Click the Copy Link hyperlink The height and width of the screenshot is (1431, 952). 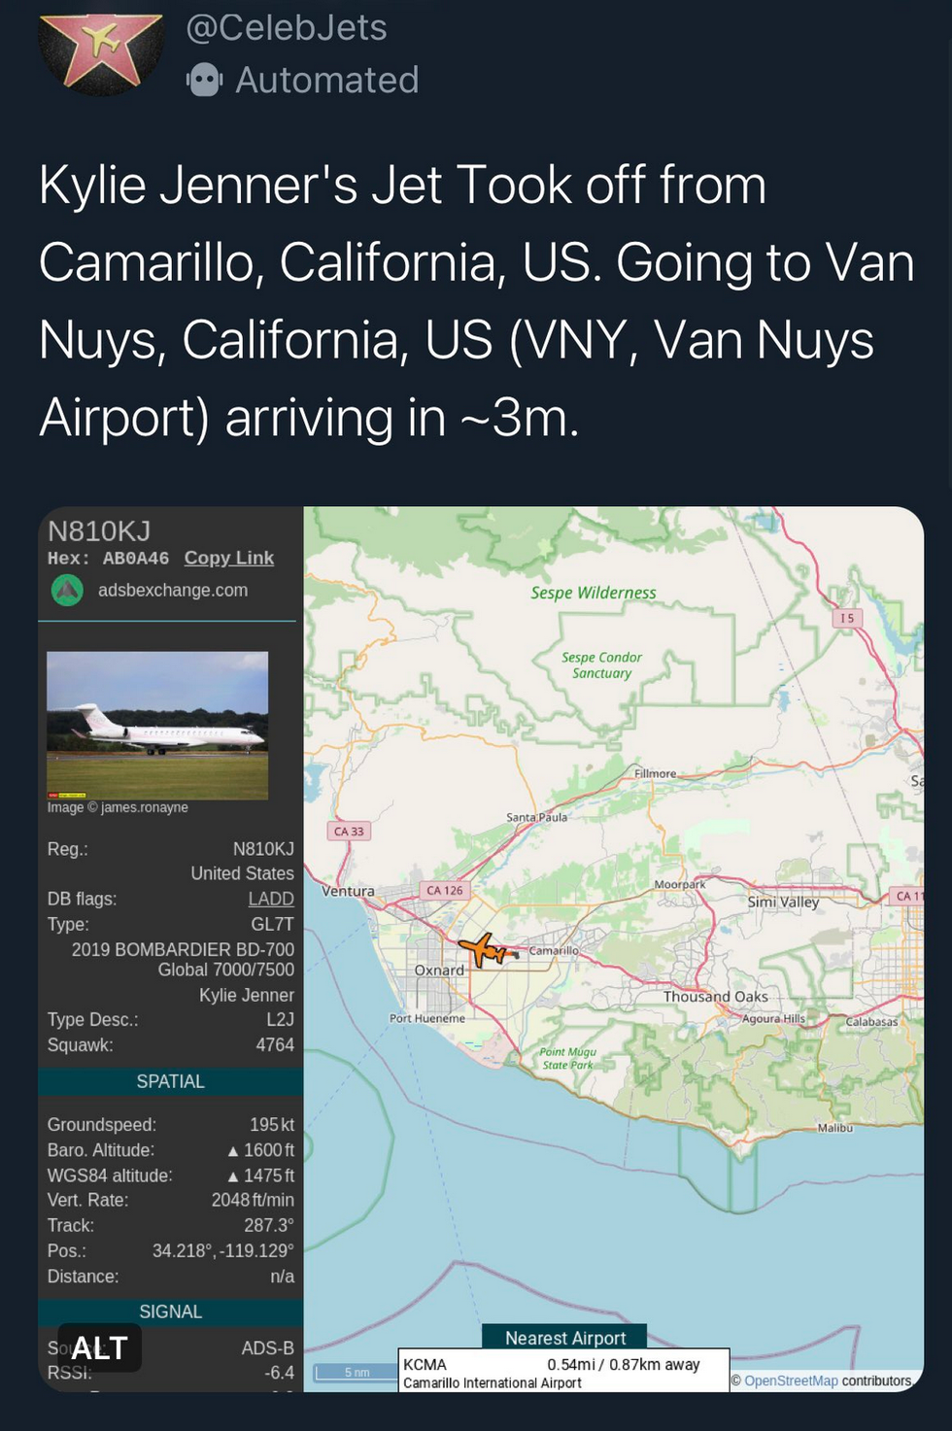[x=229, y=558]
